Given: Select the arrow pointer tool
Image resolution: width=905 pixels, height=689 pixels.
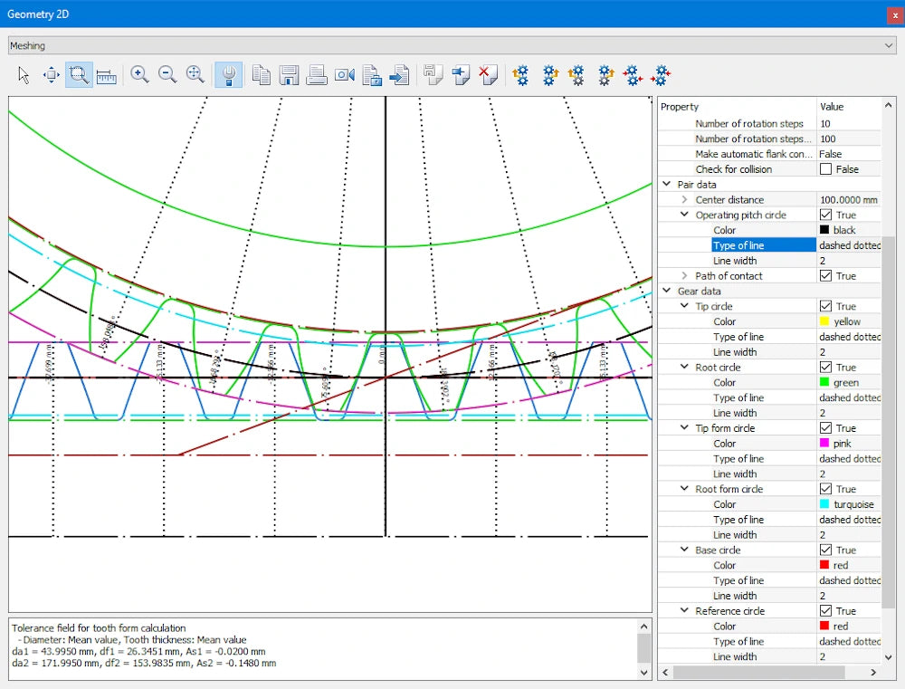Looking at the screenshot, I should 24,75.
